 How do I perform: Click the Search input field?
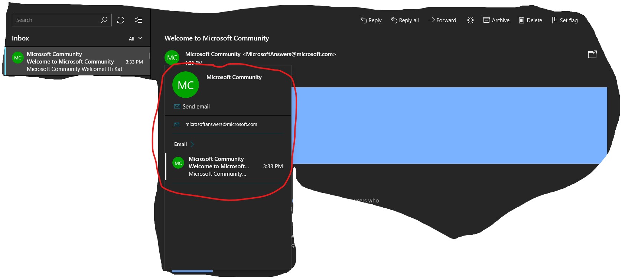[62, 20]
